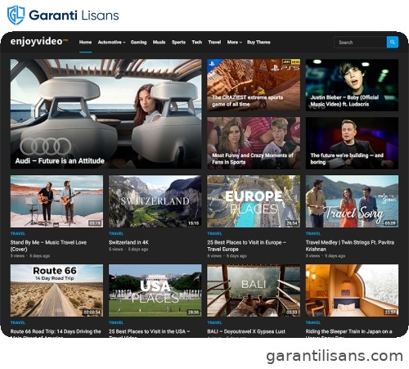Click the Garanti Lisans shield logo

16,15
